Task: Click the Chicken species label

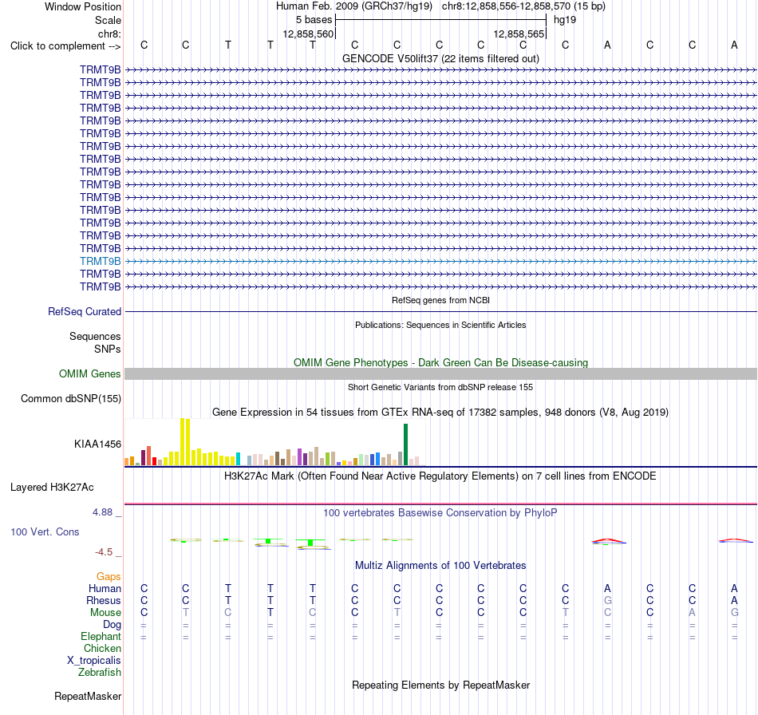Action: [x=102, y=648]
